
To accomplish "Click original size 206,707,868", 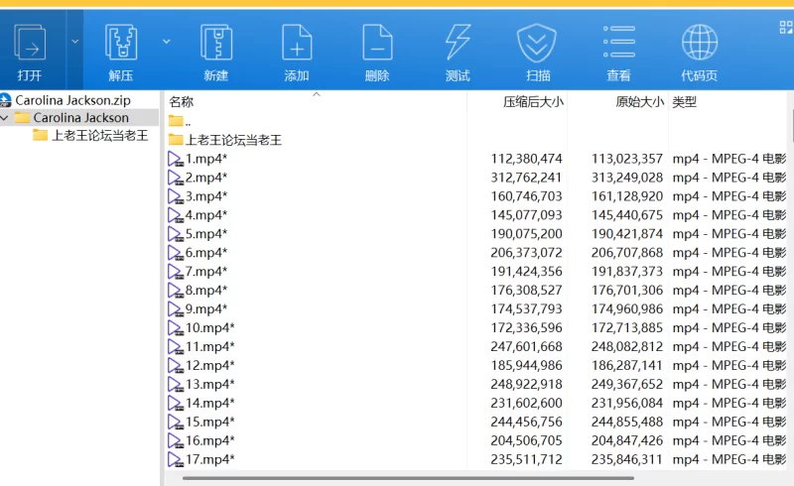I will tap(627, 253).
